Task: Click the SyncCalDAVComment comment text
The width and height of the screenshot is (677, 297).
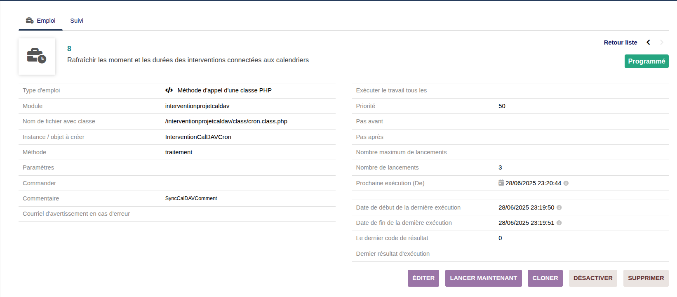Action: (x=191, y=198)
